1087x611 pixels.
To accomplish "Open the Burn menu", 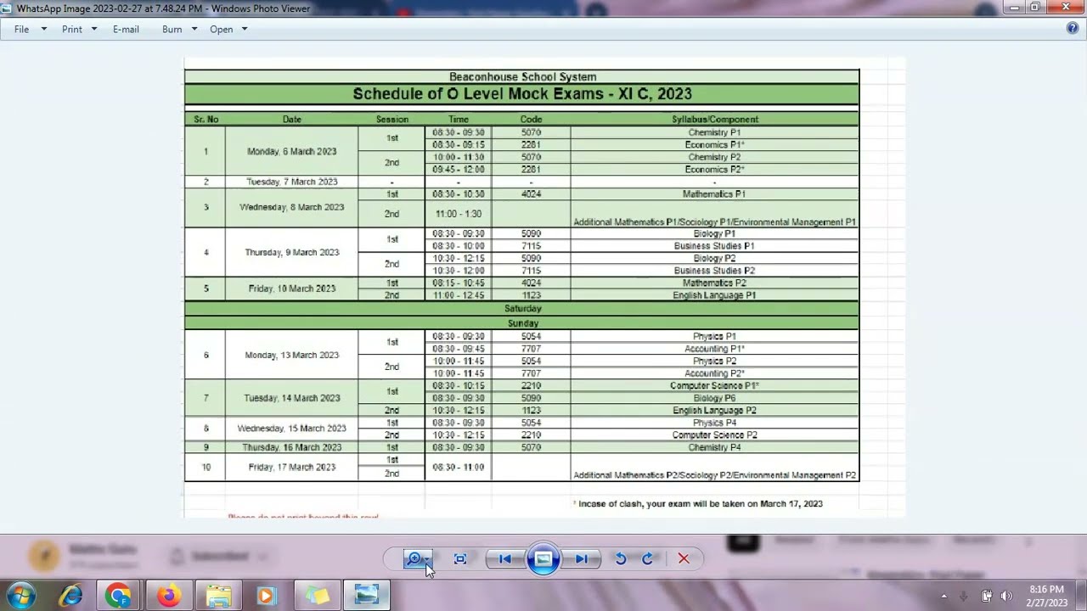I will pos(172,29).
